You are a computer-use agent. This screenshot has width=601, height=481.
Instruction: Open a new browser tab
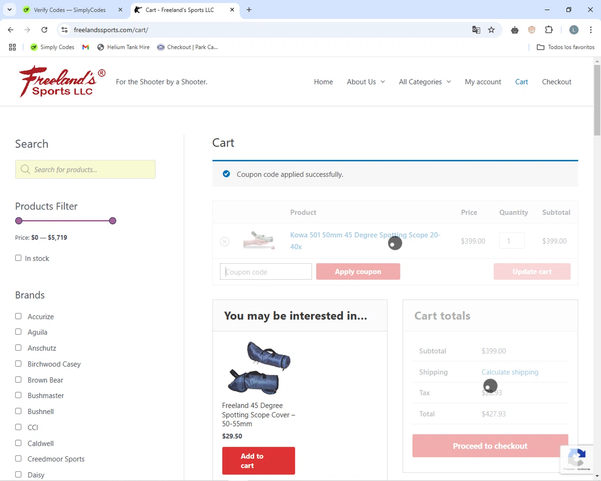click(x=249, y=10)
